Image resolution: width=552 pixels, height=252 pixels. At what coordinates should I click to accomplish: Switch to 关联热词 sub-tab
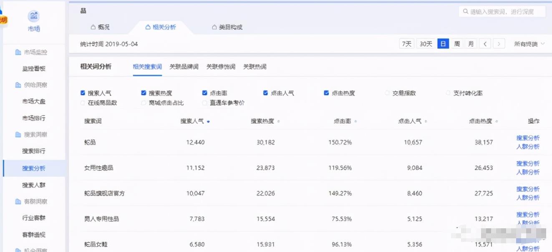coord(255,67)
